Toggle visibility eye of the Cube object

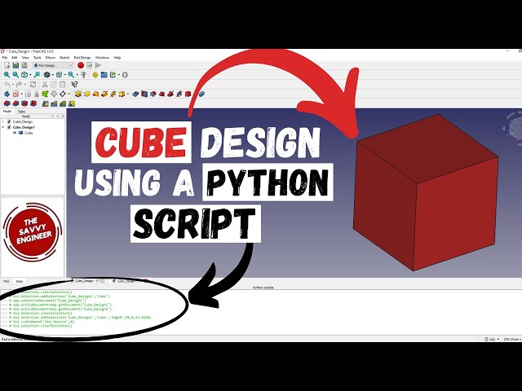[15, 133]
